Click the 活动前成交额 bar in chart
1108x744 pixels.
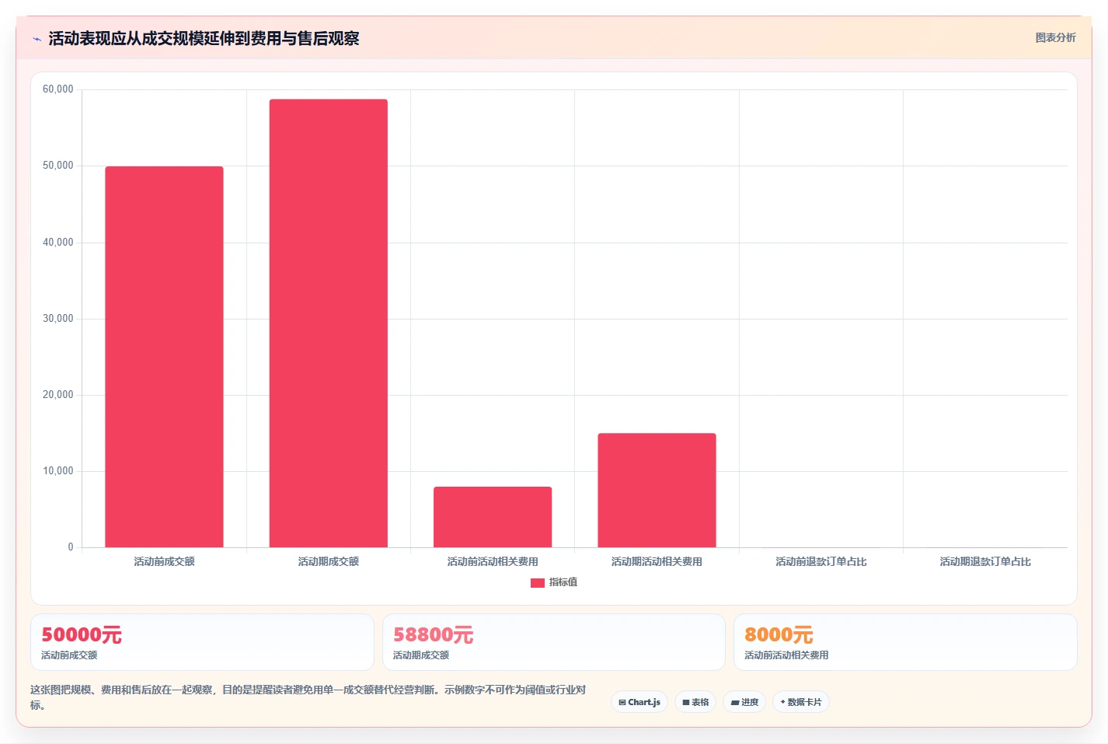point(164,357)
